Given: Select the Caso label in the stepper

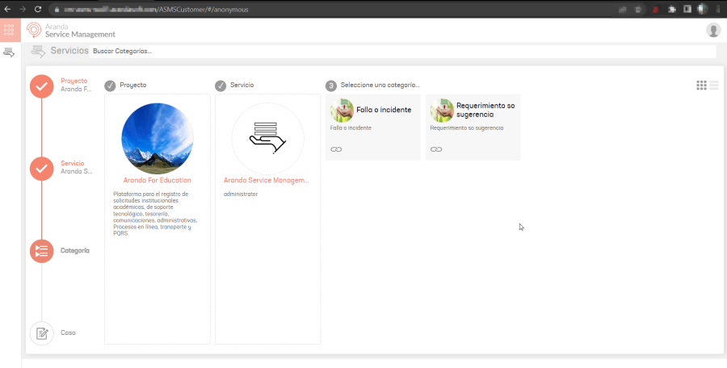Looking at the screenshot, I should click(x=68, y=332).
